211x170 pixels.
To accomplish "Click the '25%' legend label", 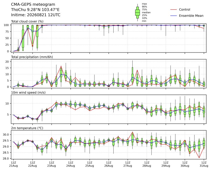I will (x=144, y=15).
